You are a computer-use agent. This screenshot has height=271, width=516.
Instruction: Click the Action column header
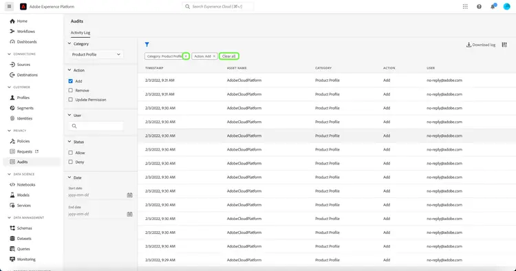click(x=389, y=68)
